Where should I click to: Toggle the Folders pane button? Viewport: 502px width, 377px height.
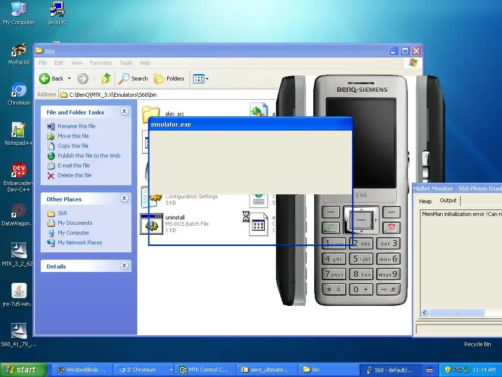pyautogui.click(x=169, y=79)
